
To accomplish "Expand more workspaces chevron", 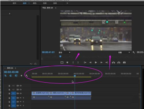I will click(67, 3).
